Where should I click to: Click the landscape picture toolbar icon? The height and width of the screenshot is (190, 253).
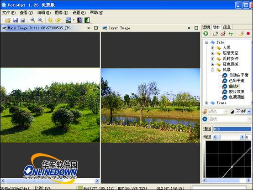point(68,20)
